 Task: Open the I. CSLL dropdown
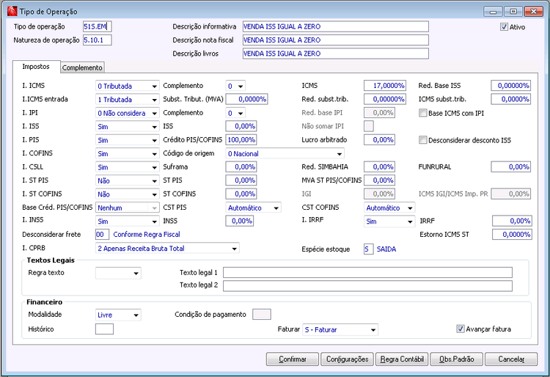[x=127, y=167]
